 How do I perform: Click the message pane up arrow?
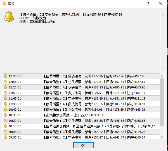coord(162,15)
